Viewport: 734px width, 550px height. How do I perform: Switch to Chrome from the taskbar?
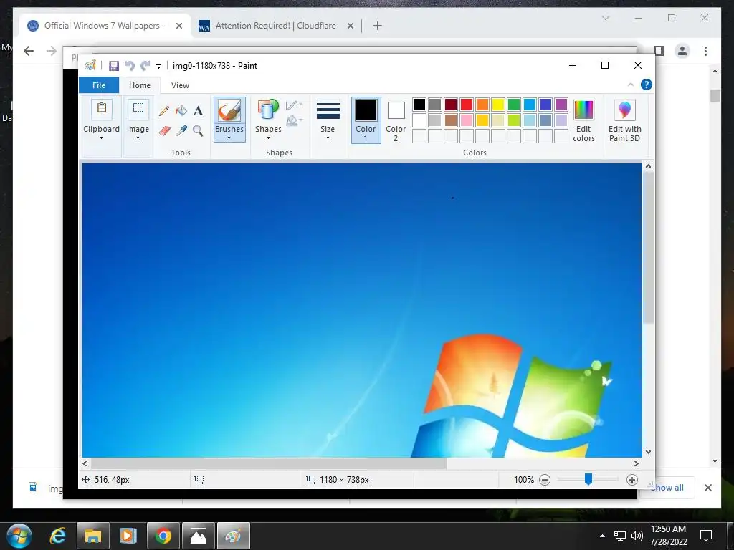click(x=163, y=536)
